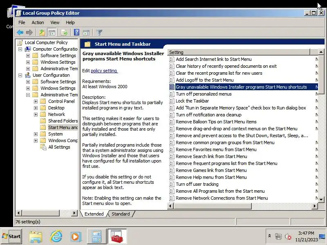Select Remove Balloon Tips on Start Menu items
Image resolution: width=327 pixels, height=245 pixels.
(216, 122)
